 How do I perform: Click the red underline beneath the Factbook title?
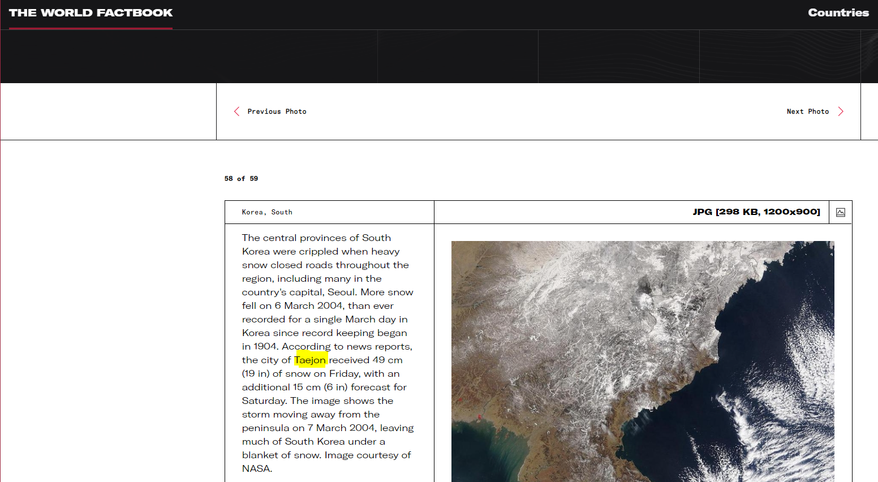point(91,28)
